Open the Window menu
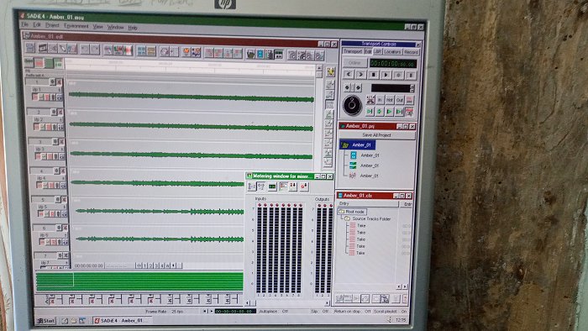The height and width of the screenshot is (331, 588). [x=116, y=27]
